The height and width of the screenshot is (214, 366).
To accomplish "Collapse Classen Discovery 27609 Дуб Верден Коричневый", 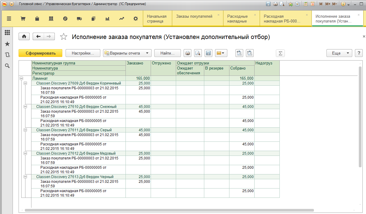I will tap(25, 83).
